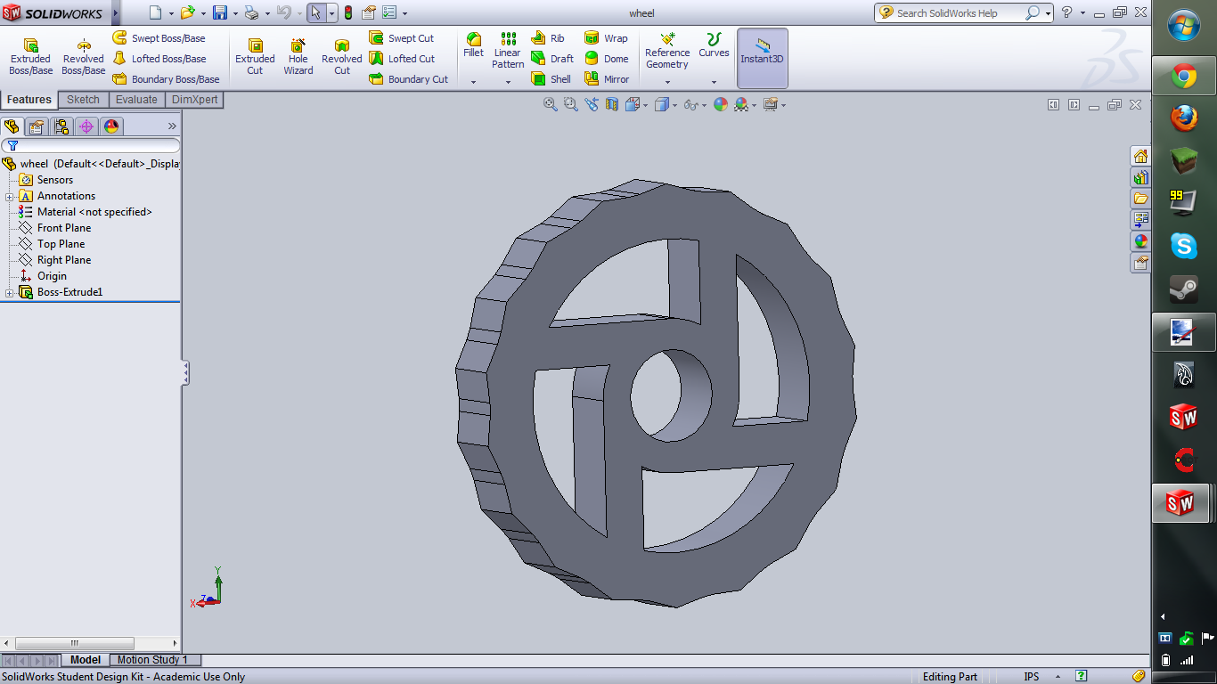Open the Rebuild traffic light icon
Viewport: 1217px width, 684px height.
pyautogui.click(x=347, y=12)
